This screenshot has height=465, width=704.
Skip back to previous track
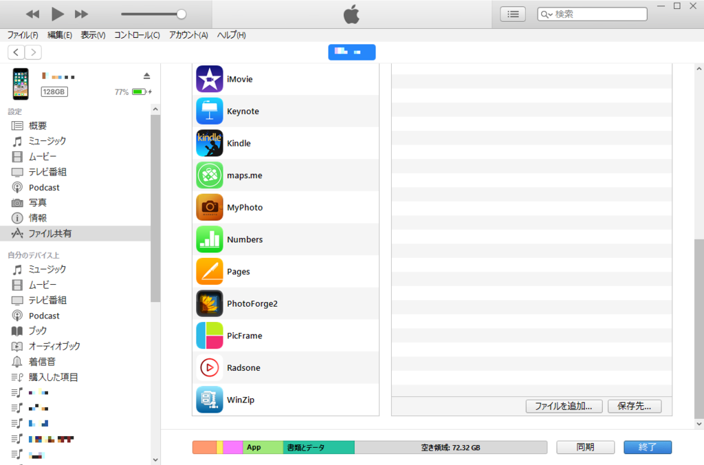pyautogui.click(x=32, y=14)
